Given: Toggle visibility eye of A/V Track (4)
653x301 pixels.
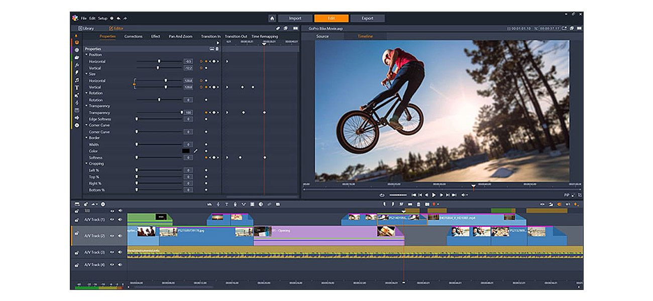Looking at the screenshot, I should pos(113,264).
